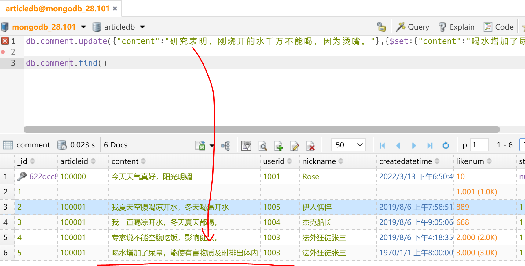
Task: Close the articledb@mongodb_28.101 tab
Action: click(x=115, y=9)
